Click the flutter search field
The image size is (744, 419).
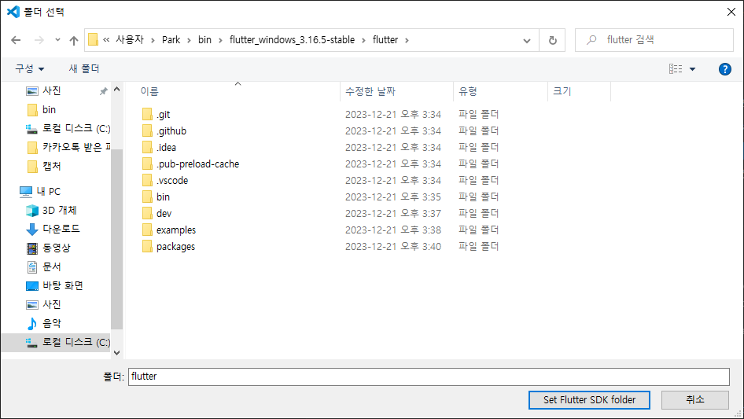[654, 40]
